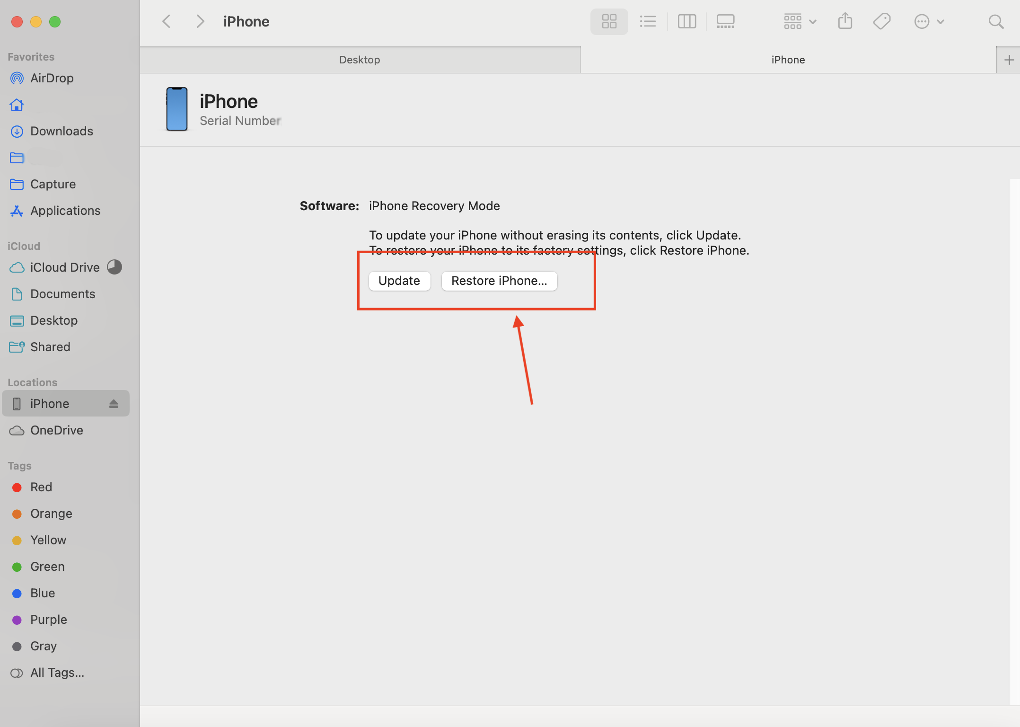Open All Tags… in sidebar

pos(66,673)
